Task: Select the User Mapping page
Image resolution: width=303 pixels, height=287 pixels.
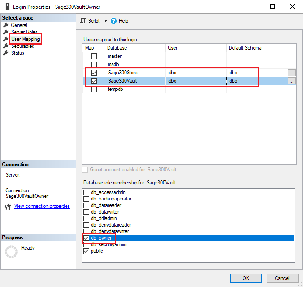Action: (x=26, y=39)
